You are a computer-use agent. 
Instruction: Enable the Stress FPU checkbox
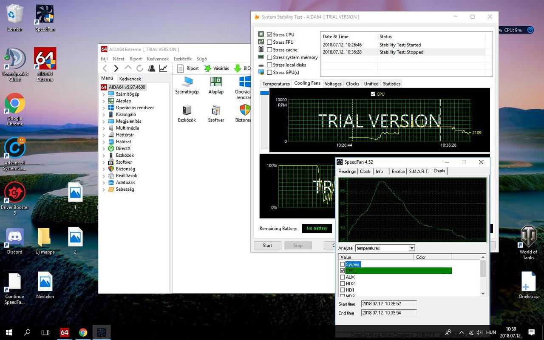(x=269, y=42)
